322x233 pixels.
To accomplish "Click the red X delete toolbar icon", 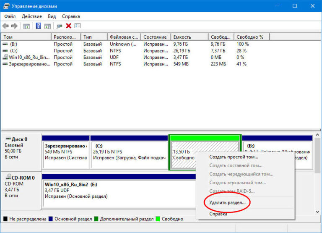I will tap(68, 26).
